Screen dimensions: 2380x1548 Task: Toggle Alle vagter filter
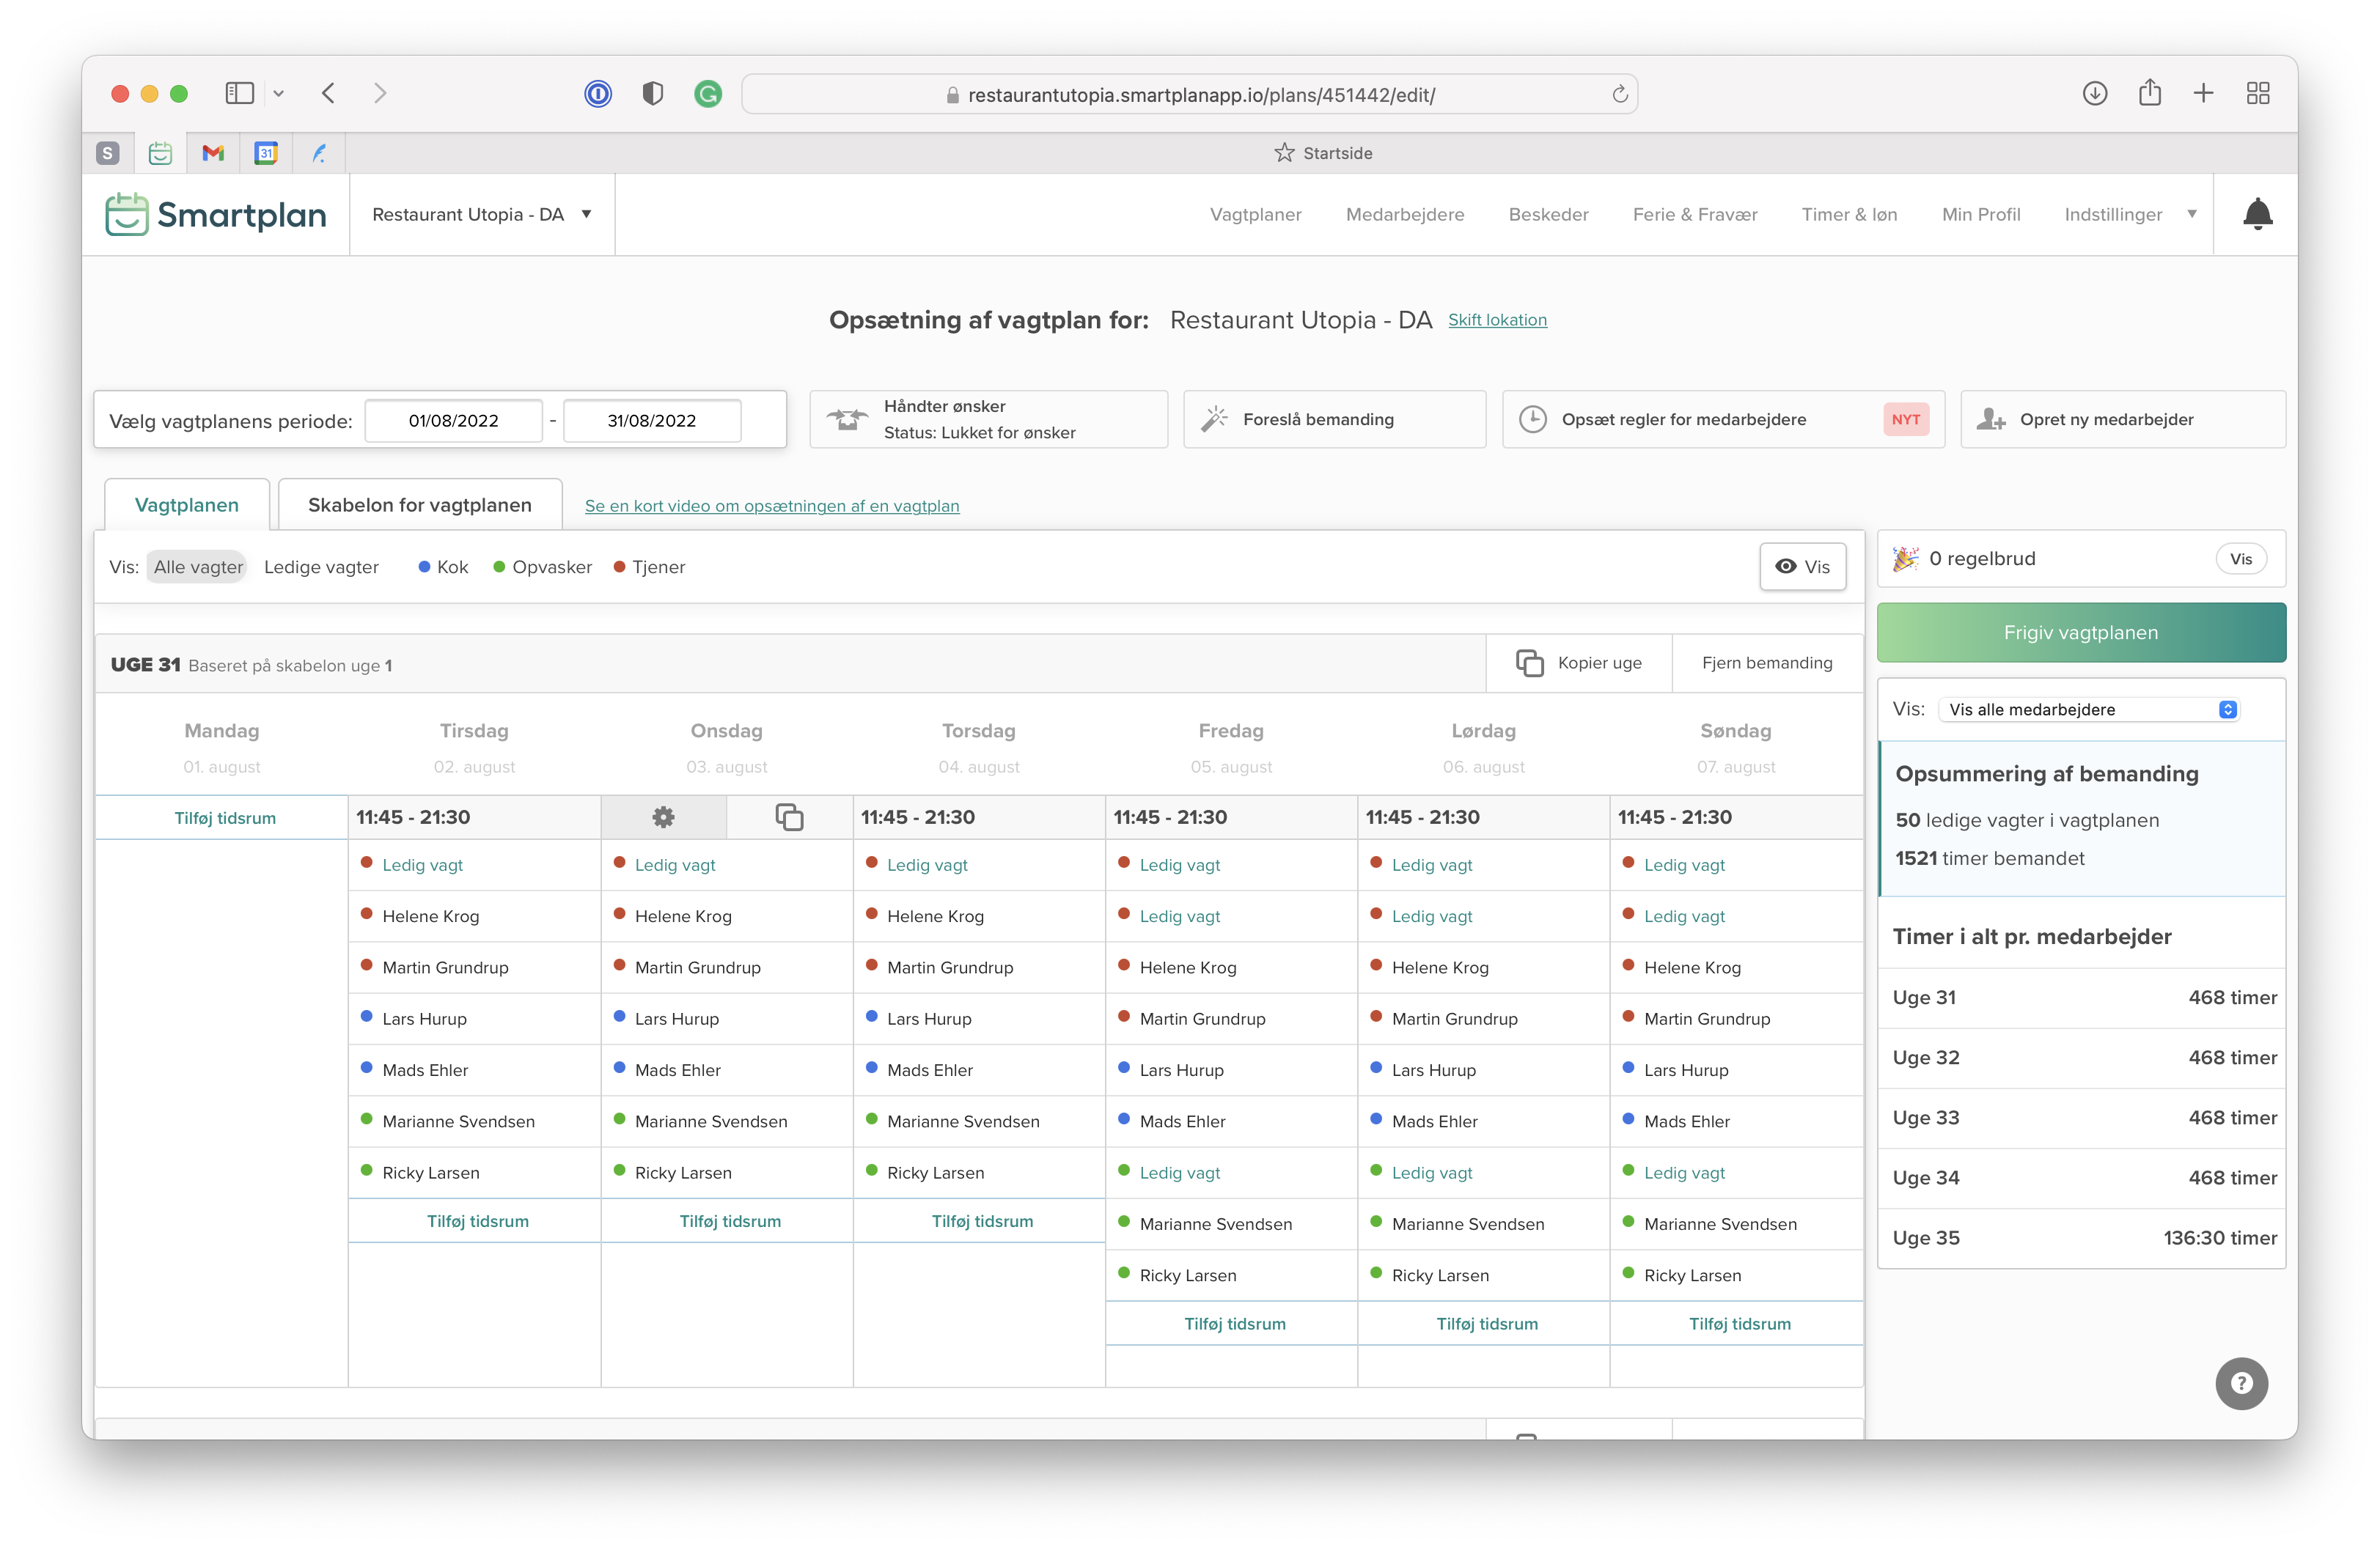pyautogui.click(x=198, y=567)
